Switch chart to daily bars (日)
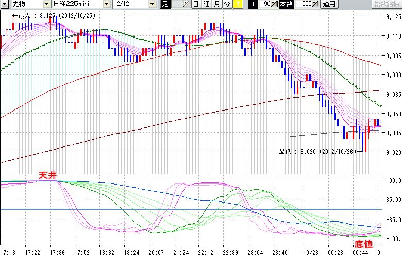The height and width of the screenshot is (257, 402). (x=196, y=4)
